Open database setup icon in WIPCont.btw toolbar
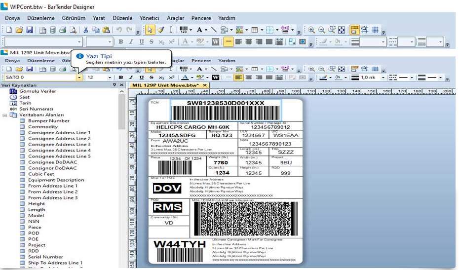 (x=53, y=30)
